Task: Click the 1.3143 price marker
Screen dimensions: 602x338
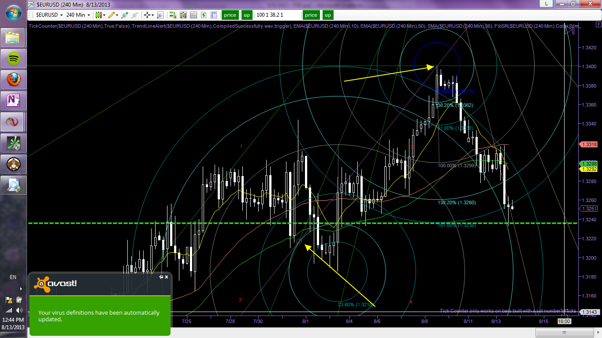Action: pos(589,312)
